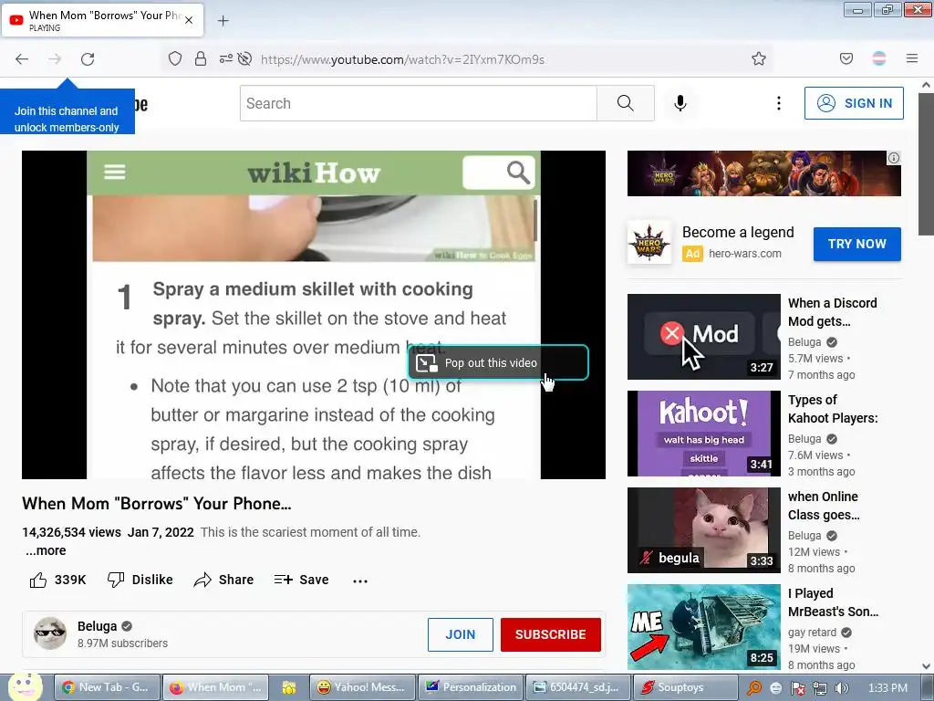Open Personalization taskbar window
Viewport: 934px width, 701px height.
(472, 687)
